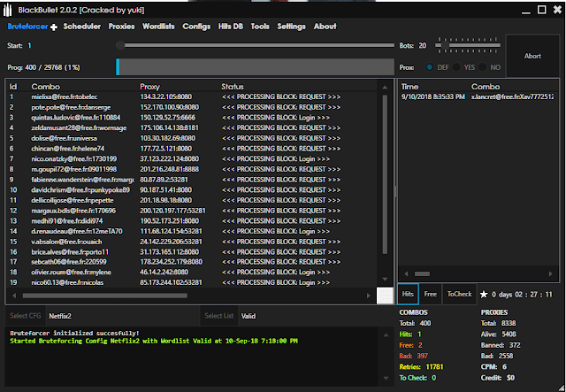Switch to the Hits results tab
566x392 pixels.
408,294
